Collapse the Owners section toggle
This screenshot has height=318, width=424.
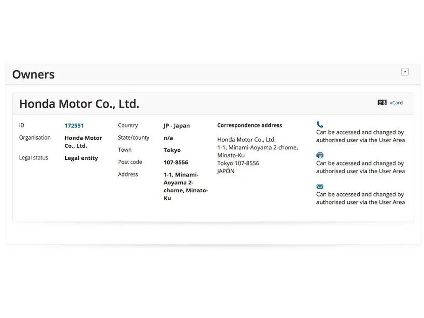coord(405,72)
